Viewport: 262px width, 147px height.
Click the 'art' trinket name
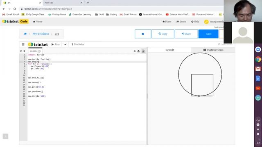tap(57, 33)
